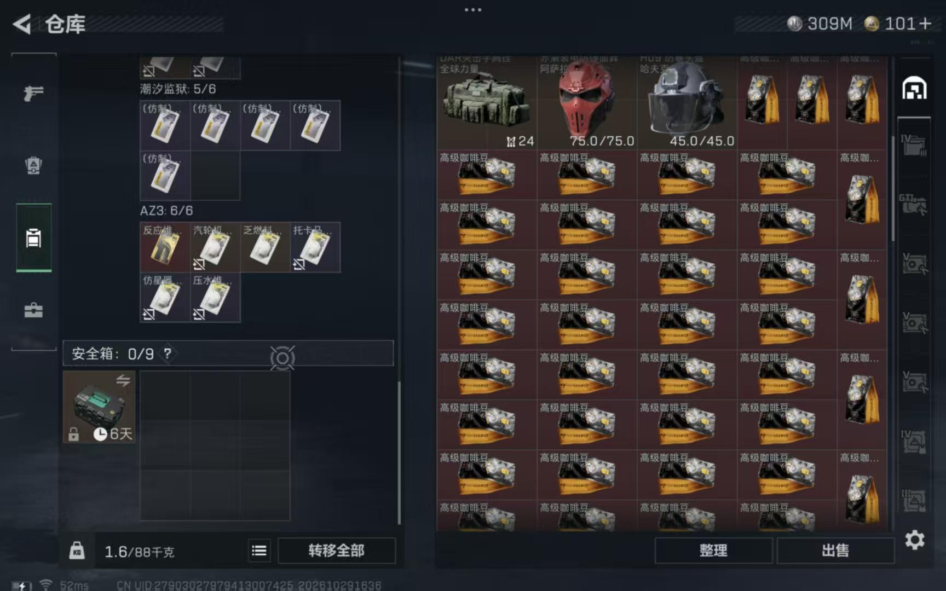Viewport: 946px width, 591px height.
Task: Open the weapons category pistol icon
Action: [33, 93]
